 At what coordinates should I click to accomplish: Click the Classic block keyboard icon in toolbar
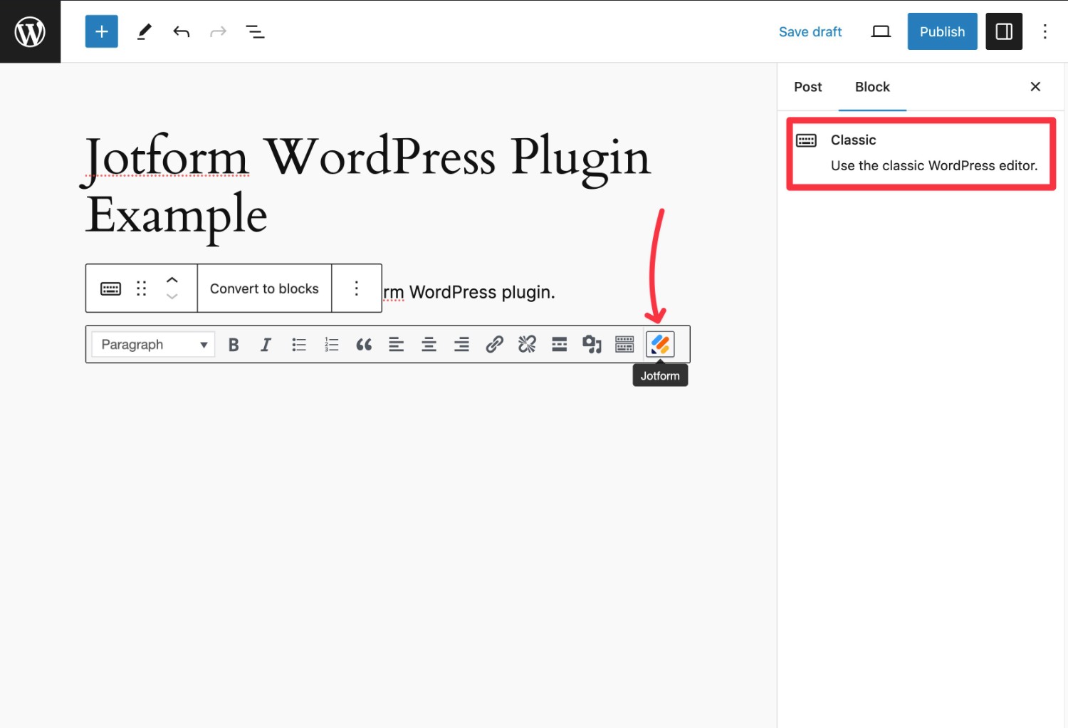[110, 288]
